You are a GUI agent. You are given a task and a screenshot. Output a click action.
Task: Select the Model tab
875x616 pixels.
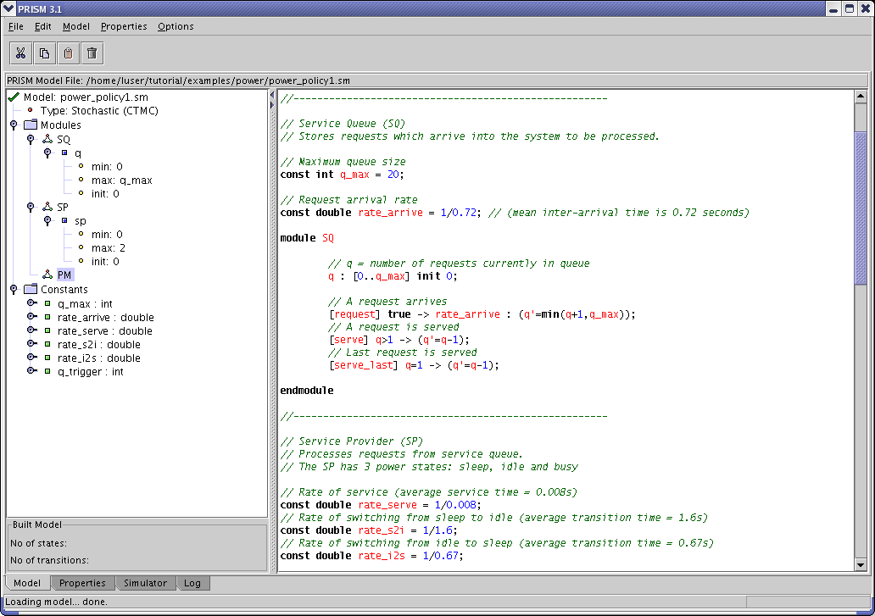tap(27, 583)
